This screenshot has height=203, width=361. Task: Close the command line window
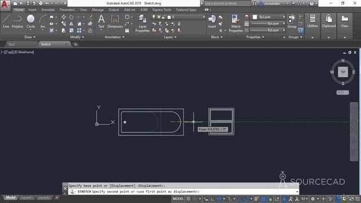click(x=65, y=188)
